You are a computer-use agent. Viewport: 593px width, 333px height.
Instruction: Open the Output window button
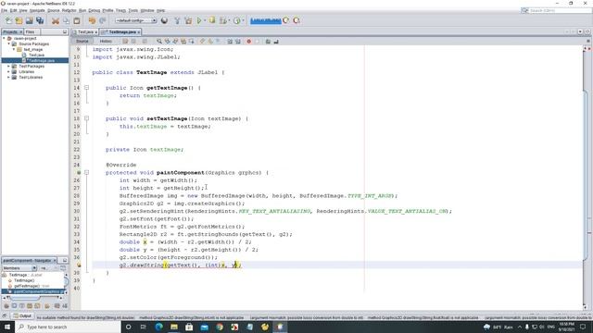[22, 315]
